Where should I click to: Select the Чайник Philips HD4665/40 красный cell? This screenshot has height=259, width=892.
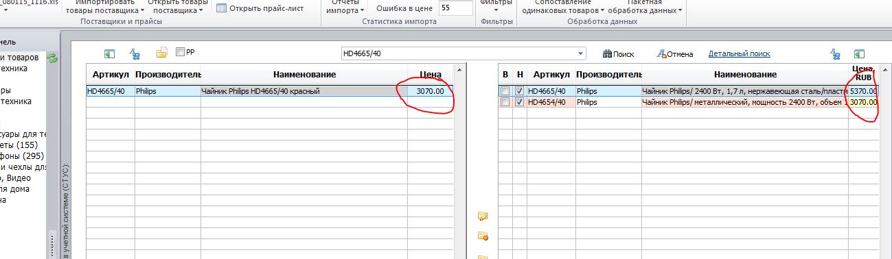[x=304, y=90]
